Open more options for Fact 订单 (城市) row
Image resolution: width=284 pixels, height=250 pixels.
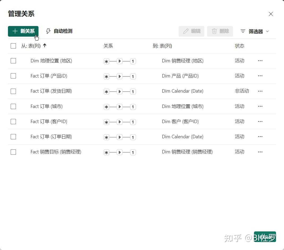260,106
